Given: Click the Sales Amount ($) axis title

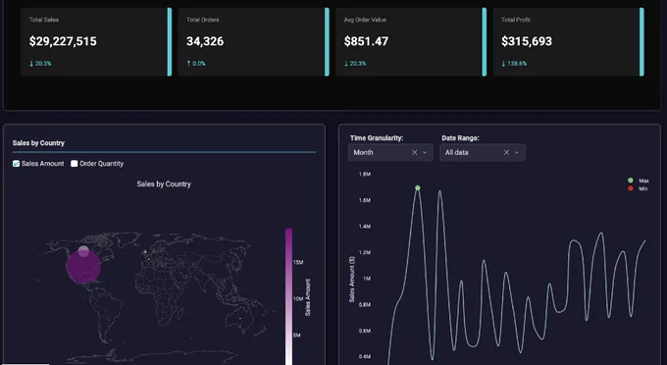Looking at the screenshot, I should click(x=352, y=279).
